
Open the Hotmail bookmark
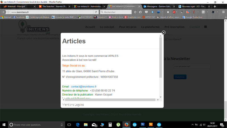point(6,17)
